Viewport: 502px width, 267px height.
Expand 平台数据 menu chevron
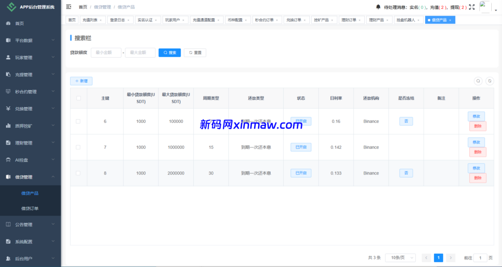click(x=53, y=40)
